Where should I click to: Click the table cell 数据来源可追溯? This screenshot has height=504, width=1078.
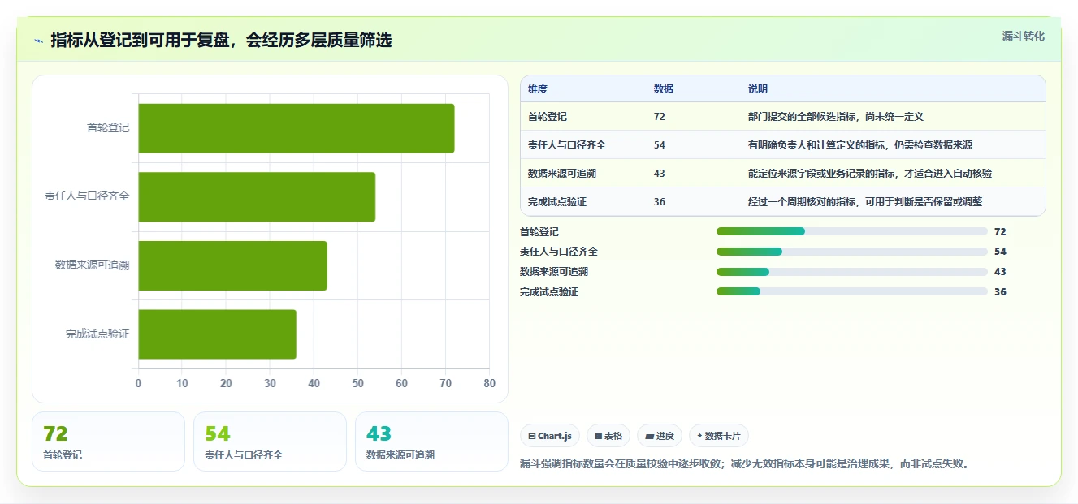562,174
